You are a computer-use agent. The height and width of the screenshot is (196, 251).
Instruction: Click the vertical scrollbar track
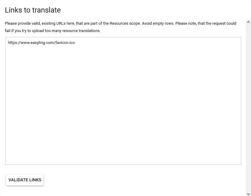(x=248, y=107)
